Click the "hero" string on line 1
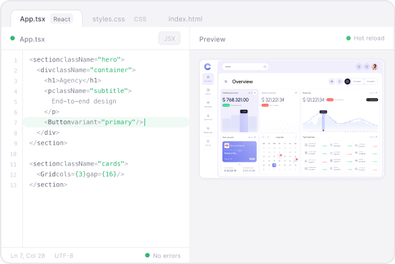This screenshot has height=264, width=395. click(x=109, y=60)
